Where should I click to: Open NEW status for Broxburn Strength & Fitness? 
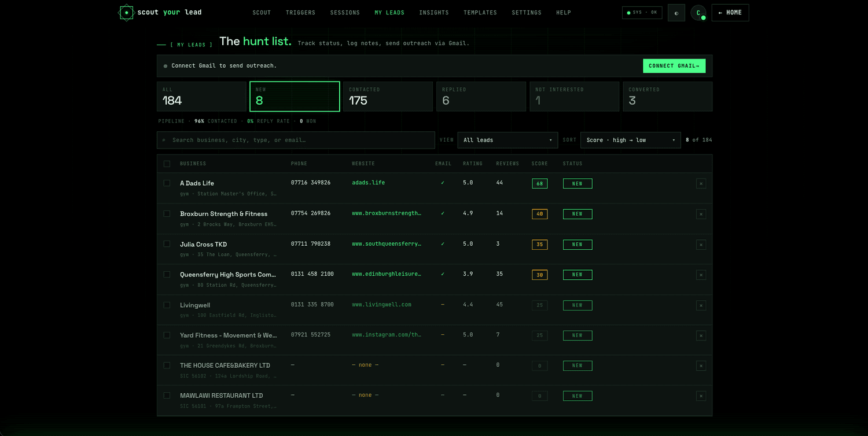(x=577, y=214)
